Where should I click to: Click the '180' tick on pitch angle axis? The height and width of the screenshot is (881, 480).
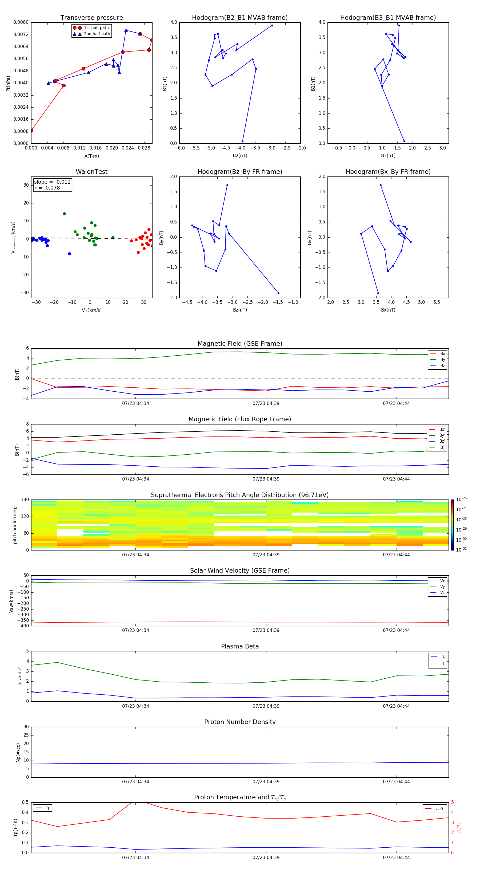(x=25, y=500)
